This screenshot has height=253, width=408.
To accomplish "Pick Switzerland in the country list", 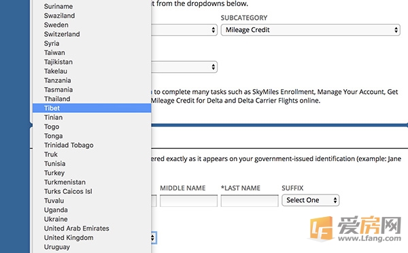I will pyautogui.click(x=92, y=34).
